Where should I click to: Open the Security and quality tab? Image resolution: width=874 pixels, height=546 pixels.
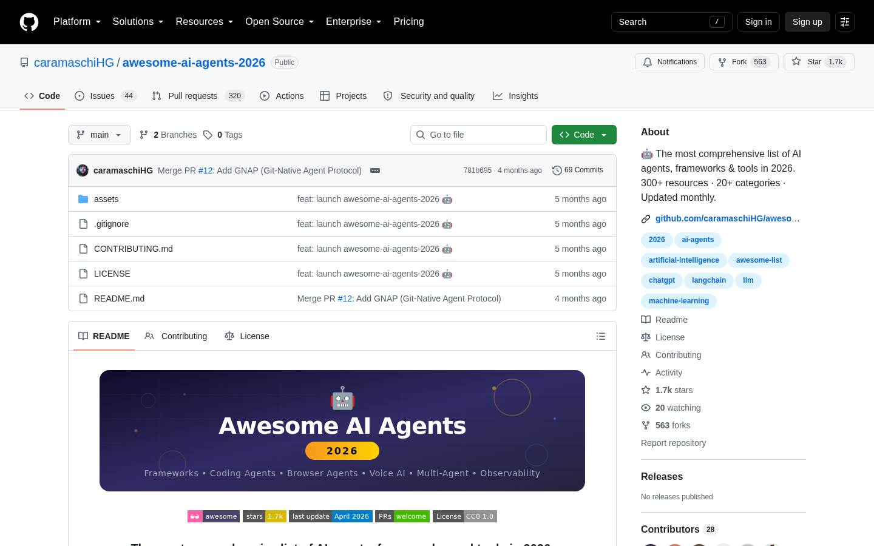point(429,96)
